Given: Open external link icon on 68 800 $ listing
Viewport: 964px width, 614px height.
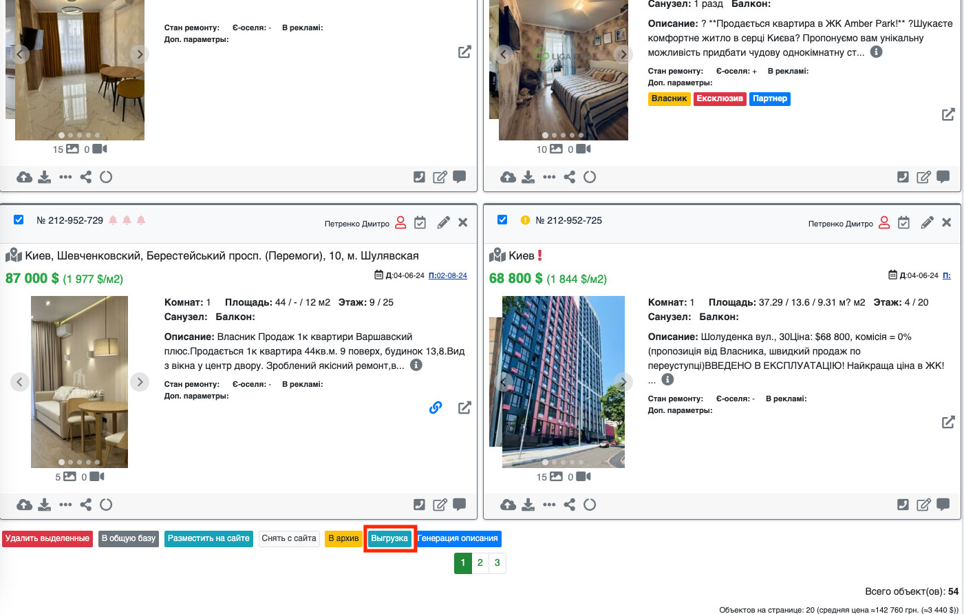Looking at the screenshot, I should pos(948,422).
